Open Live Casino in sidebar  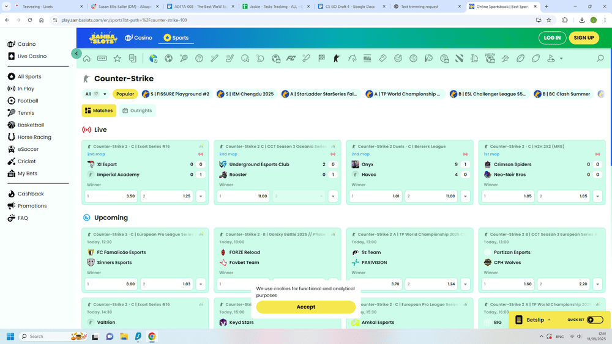point(28,56)
